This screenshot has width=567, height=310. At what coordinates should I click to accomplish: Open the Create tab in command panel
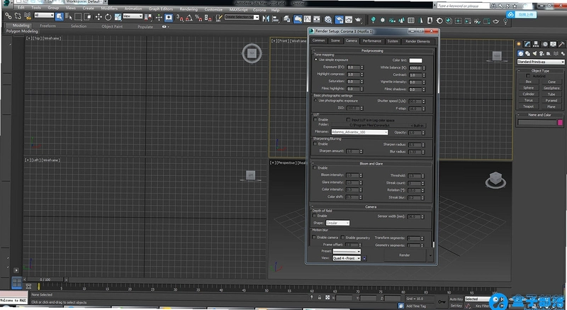519,44
